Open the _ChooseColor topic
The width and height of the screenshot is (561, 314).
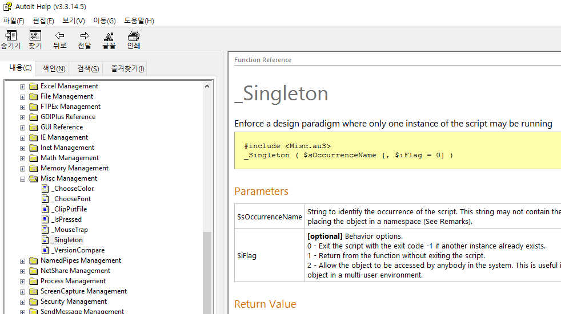73,189
